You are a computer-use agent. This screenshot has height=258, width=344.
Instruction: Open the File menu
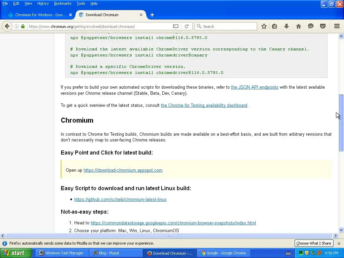click(5, 3)
